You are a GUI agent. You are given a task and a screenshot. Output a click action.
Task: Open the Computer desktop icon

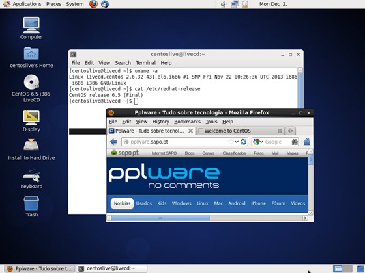[x=31, y=25]
